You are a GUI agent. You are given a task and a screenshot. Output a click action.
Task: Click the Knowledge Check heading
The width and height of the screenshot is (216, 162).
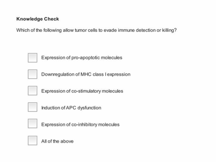[38, 19]
